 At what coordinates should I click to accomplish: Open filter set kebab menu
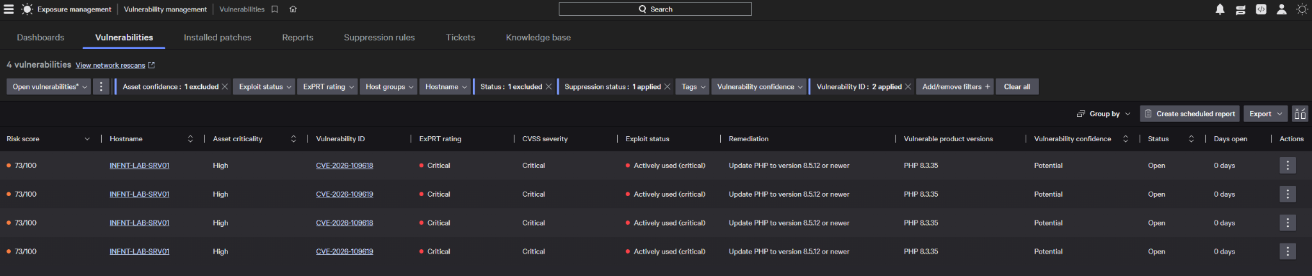[x=101, y=86]
